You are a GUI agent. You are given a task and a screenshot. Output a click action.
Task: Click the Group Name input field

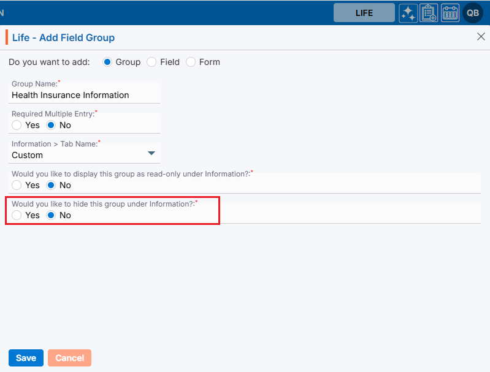[85, 95]
